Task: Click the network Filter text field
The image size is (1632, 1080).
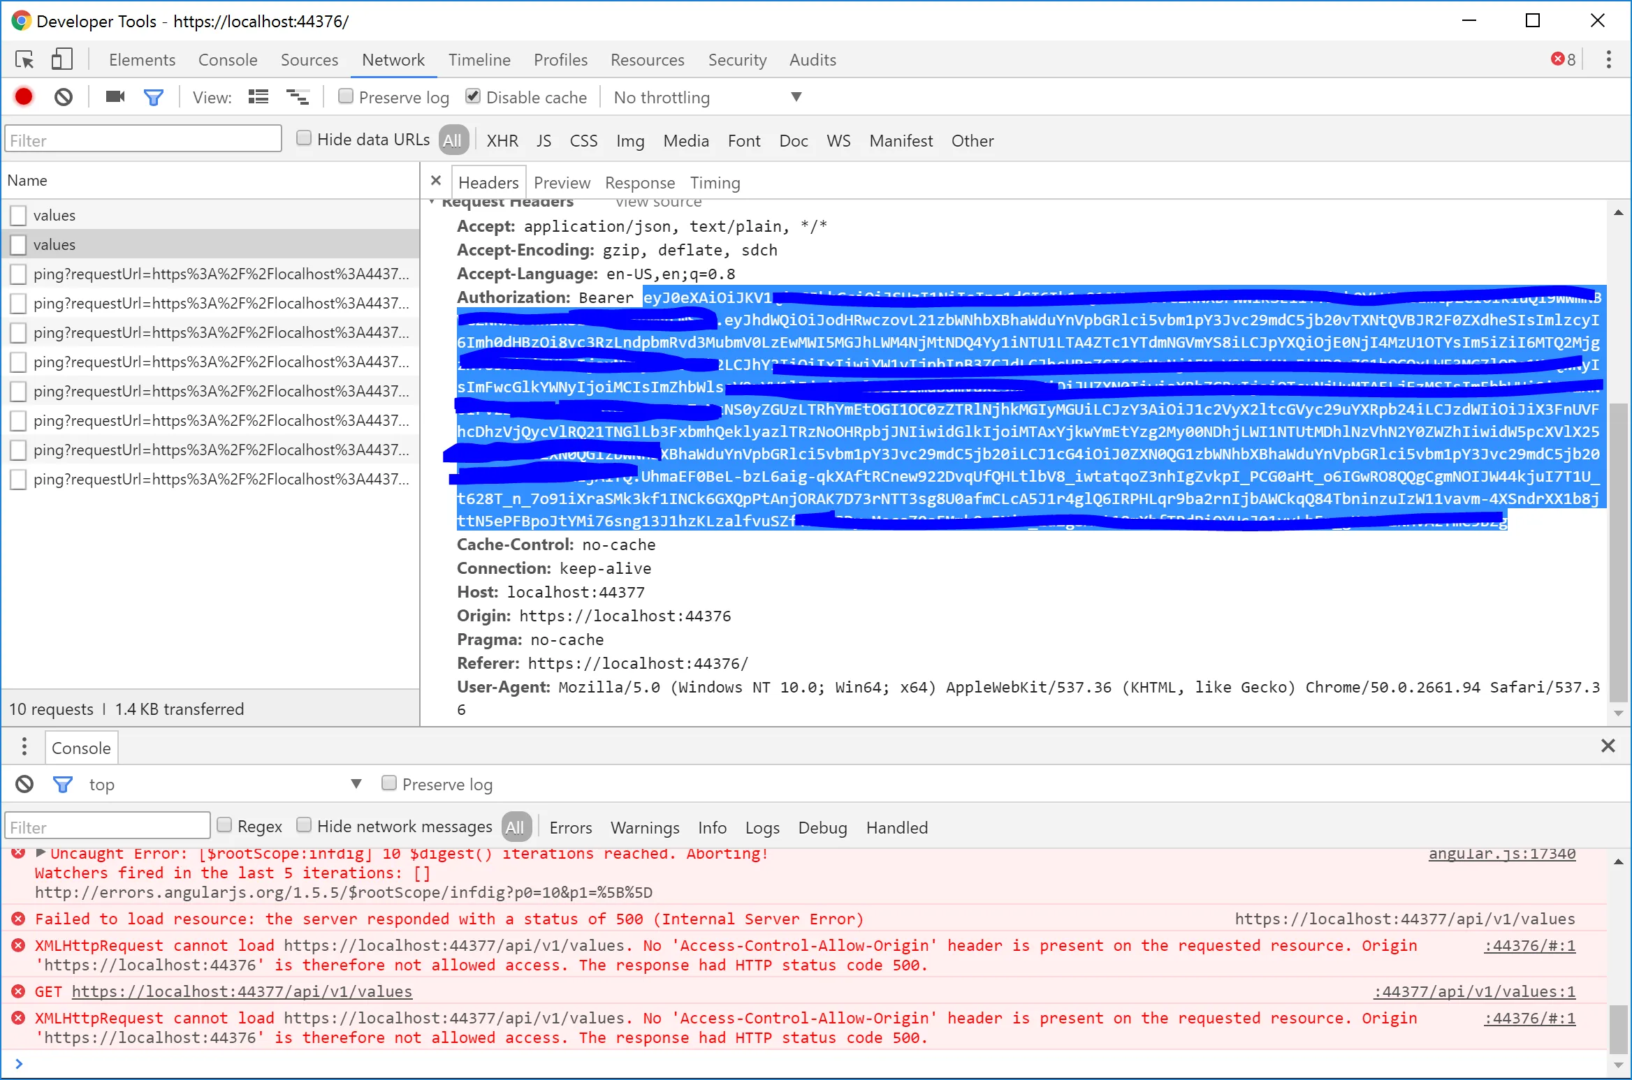Action: click(143, 140)
